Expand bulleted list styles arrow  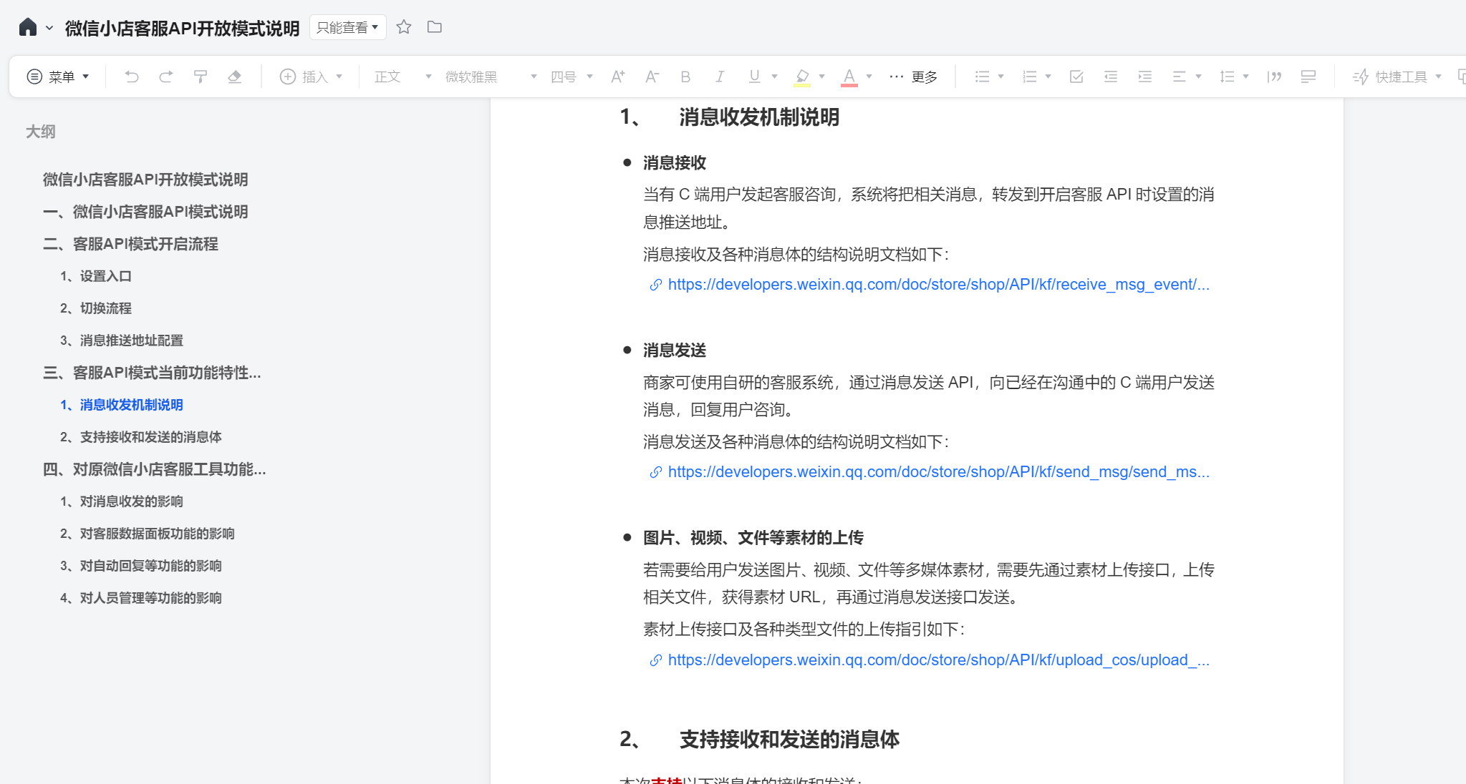[x=1000, y=77]
